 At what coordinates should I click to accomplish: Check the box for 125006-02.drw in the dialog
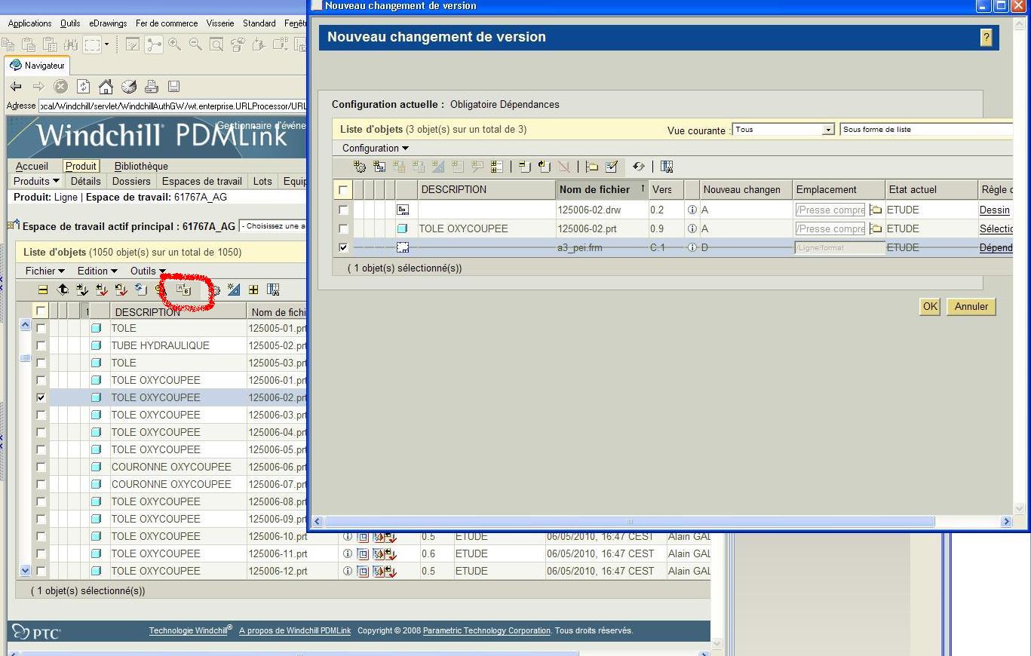click(344, 210)
